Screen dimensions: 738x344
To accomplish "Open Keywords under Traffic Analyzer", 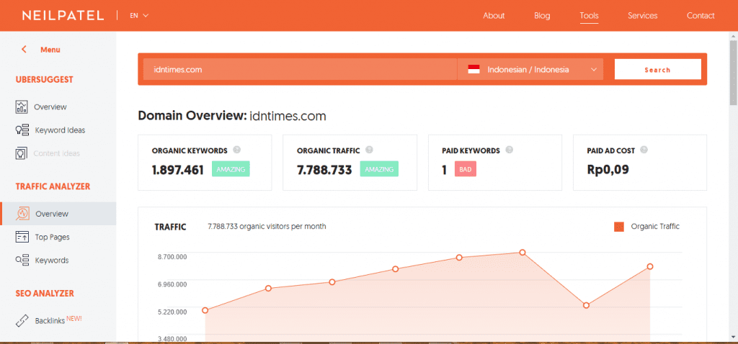I will (x=52, y=261).
